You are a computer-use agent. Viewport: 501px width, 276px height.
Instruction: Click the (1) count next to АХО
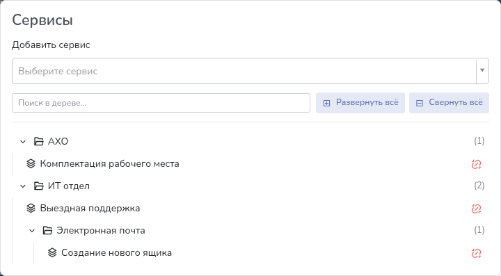tap(479, 141)
